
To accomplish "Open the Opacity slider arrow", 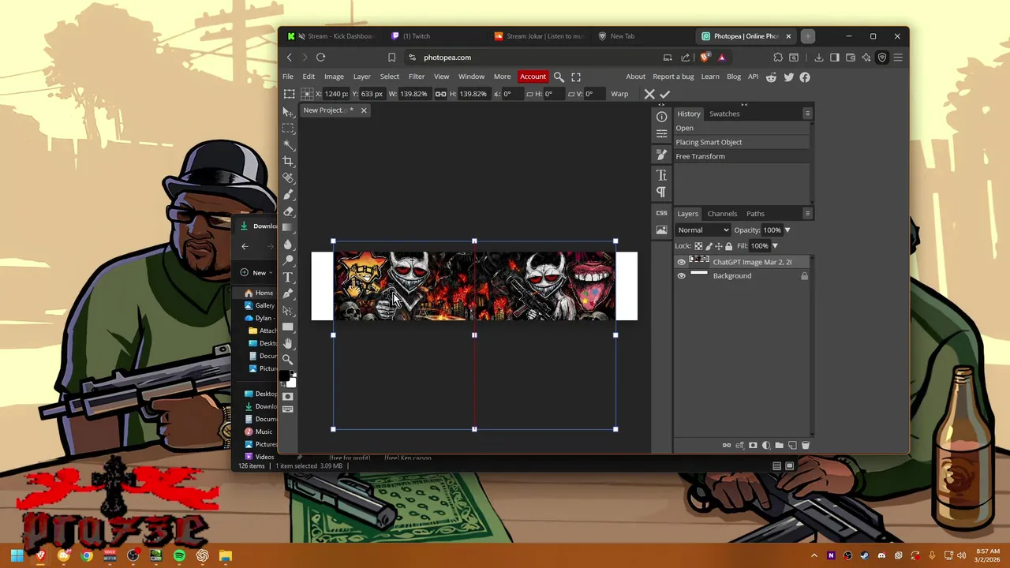I will click(787, 230).
